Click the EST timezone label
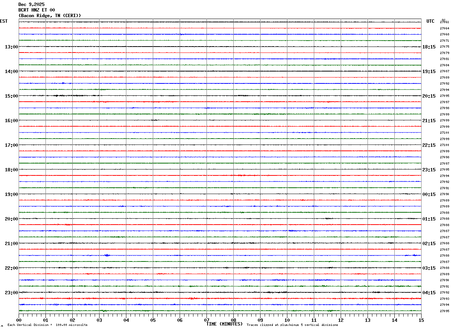Viewport: 451px width, 330px height. coord(4,21)
